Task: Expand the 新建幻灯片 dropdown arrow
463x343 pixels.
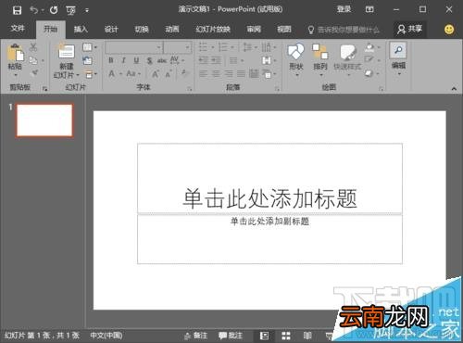Action: coord(78,75)
